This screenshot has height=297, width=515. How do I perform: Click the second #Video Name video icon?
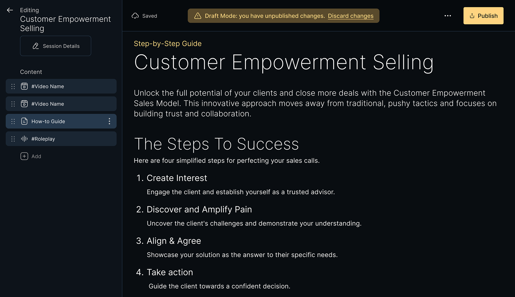(x=24, y=104)
